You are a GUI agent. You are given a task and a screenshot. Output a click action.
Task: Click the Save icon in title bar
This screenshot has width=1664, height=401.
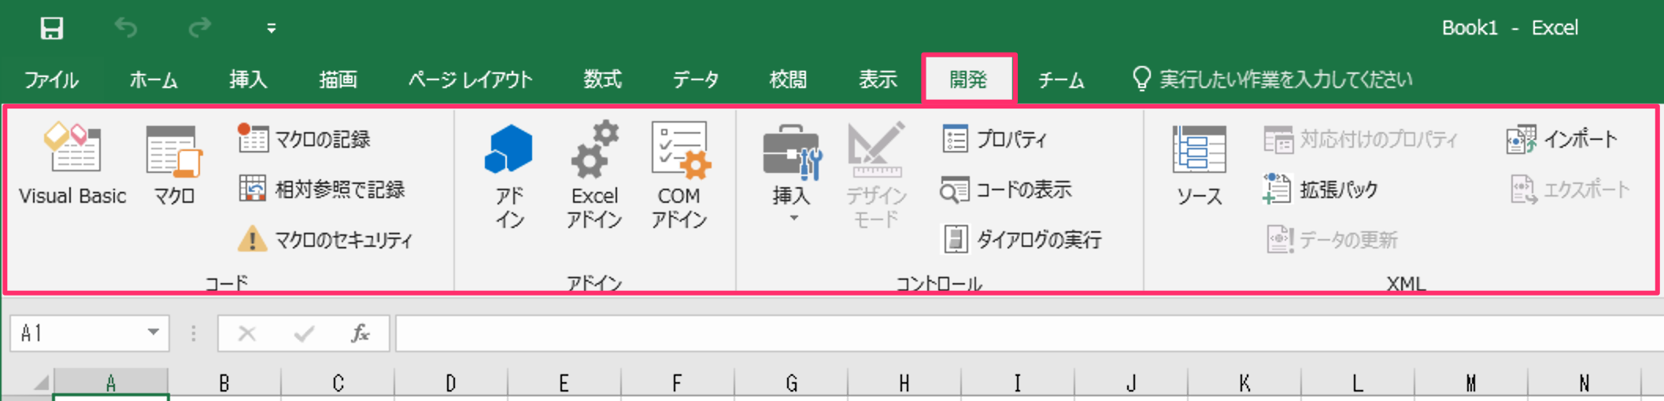point(52,28)
